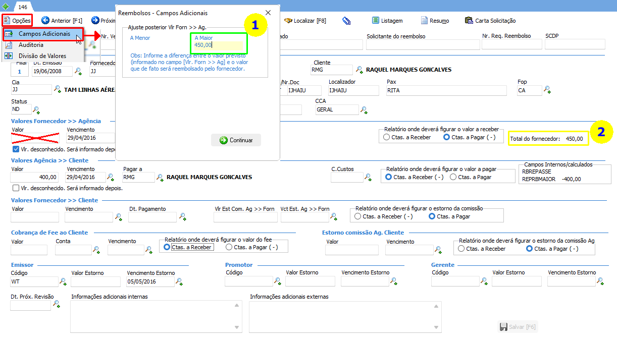617x341 pixels.
Task: Click the Pax field containing RITA
Action: click(x=446, y=90)
